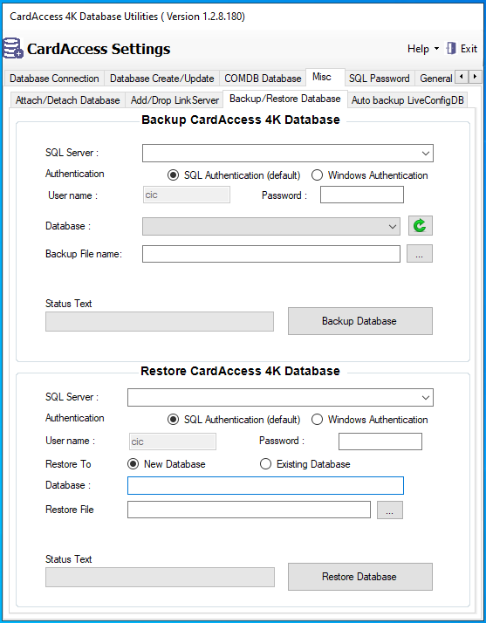Viewport: 486px width, 623px height.
Task: Choose Windows Authentication in the Backup section
Action: [x=369, y=175]
